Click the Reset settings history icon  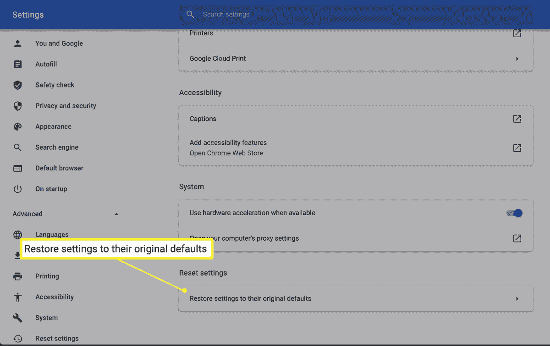click(x=17, y=338)
